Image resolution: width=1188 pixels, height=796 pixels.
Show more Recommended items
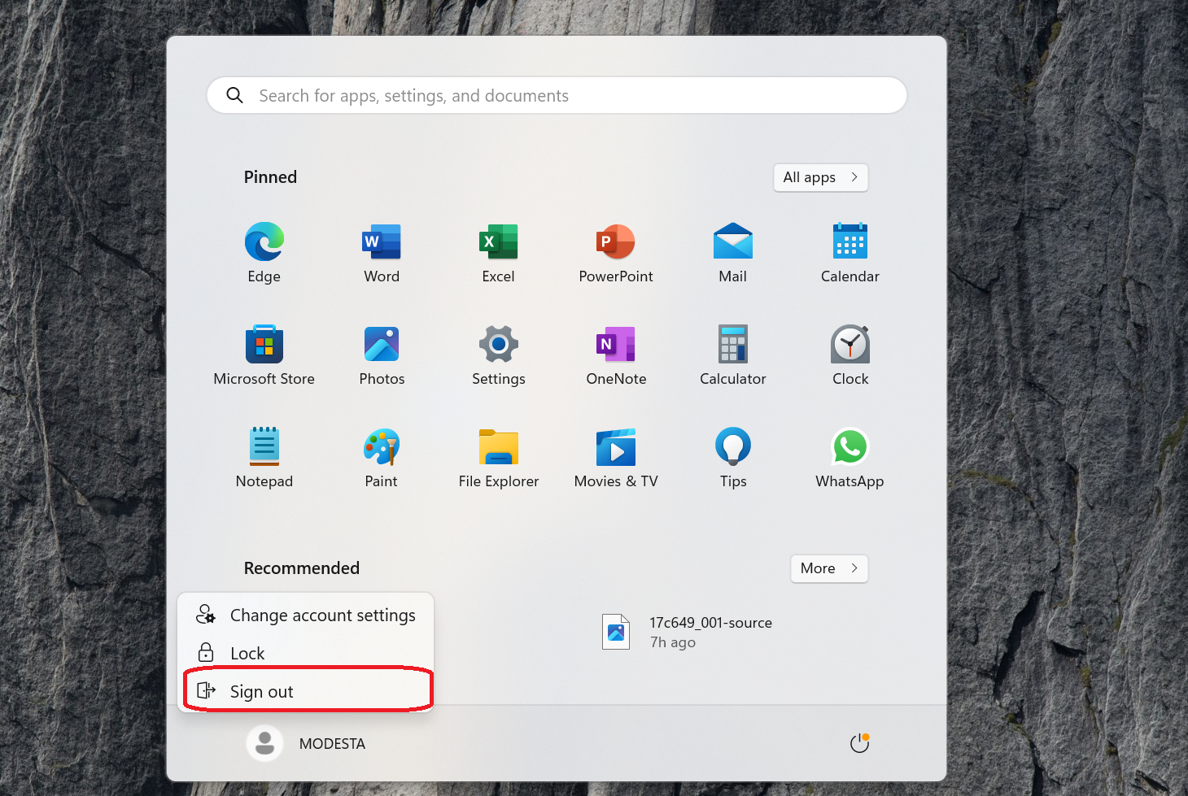pos(828,568)
